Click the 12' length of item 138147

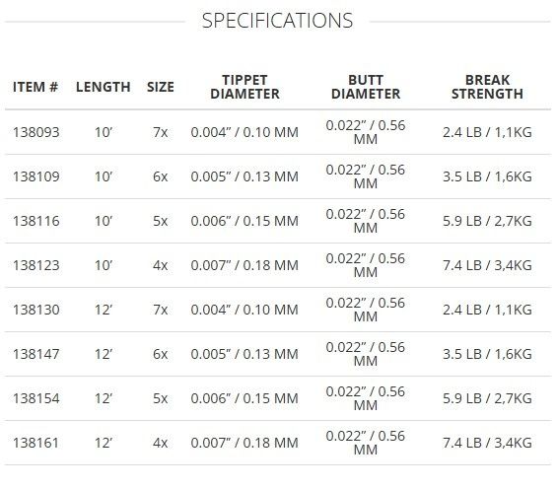(x=103, y=354)
